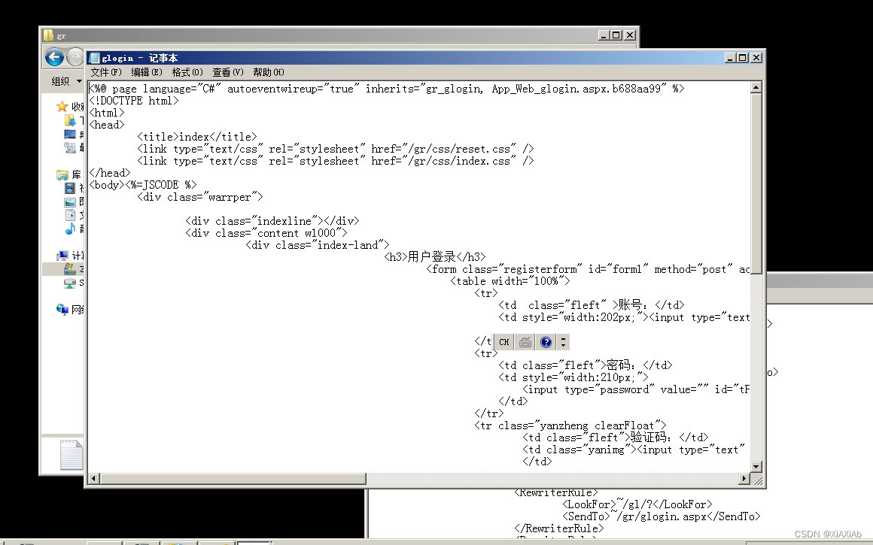Image resolution: width=873 pixels, height=545 pixels.
Task: Open the 组织 dropdown in Explorer toolbar
Action: click(x=66, y=81)
